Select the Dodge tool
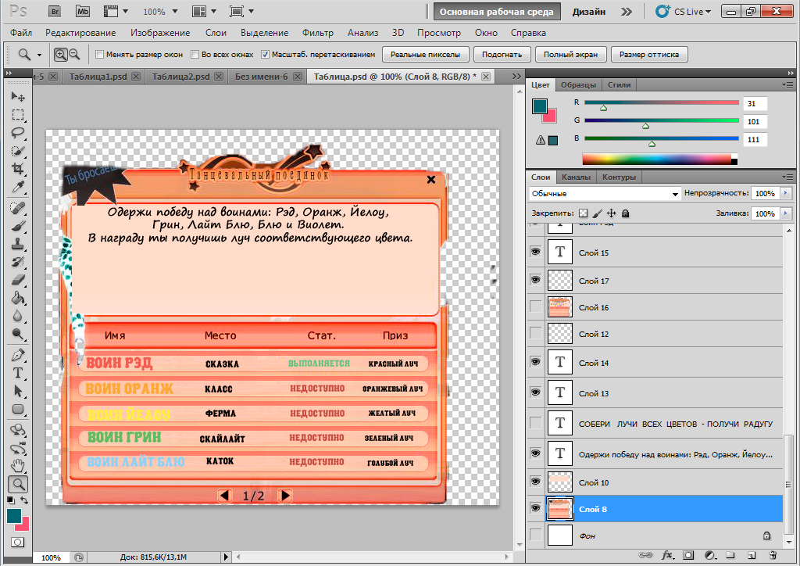 18,335
